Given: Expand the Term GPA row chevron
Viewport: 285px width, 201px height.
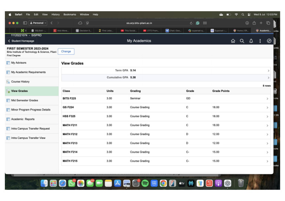Looking at the screenshot, I should click(268, 71).
